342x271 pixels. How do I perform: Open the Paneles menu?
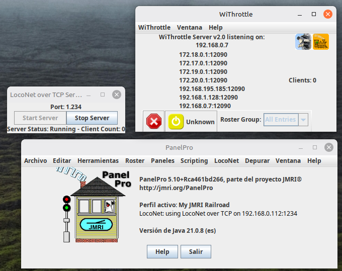(x=162, y=161)
